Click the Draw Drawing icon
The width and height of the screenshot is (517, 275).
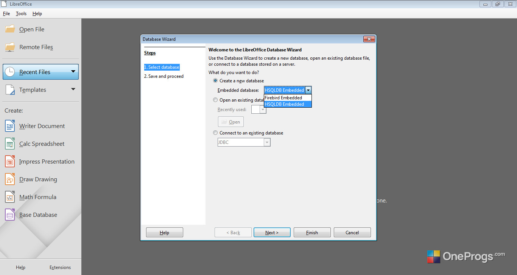click(x=10, y=179)
